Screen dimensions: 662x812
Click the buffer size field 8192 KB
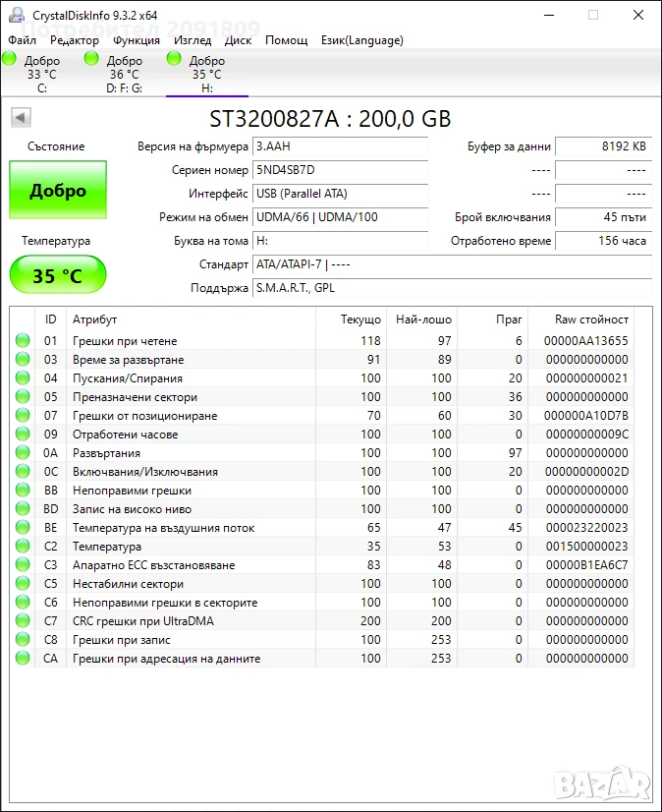[603, 146]
